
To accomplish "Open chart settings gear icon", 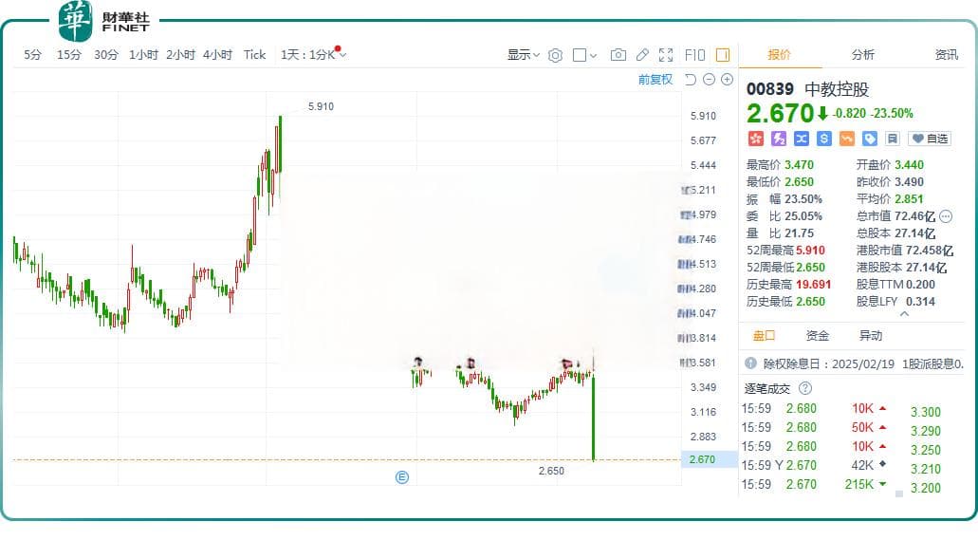I will 555,56.
